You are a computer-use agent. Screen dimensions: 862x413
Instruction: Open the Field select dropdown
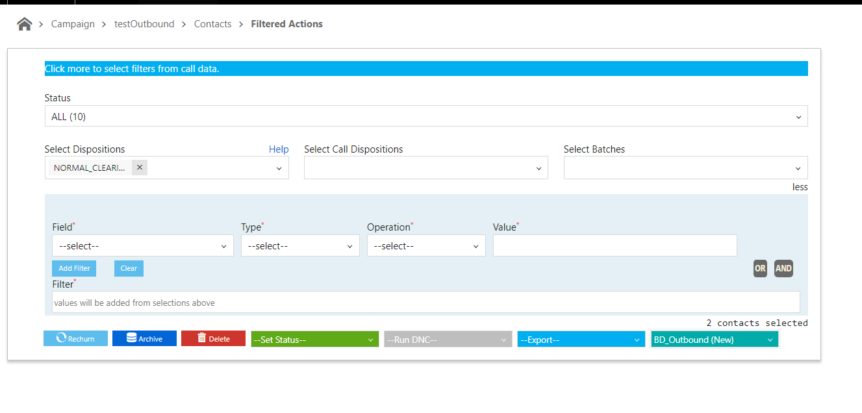click(x=142, y=246)
